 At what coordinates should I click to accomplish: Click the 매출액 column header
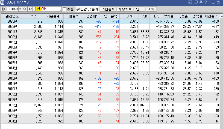coord(74,16)
